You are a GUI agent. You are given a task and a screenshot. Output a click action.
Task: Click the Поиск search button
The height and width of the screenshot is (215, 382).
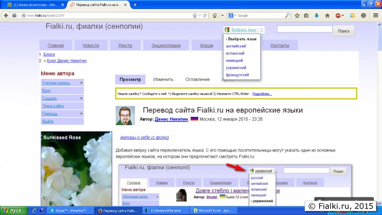pos(343,31)
